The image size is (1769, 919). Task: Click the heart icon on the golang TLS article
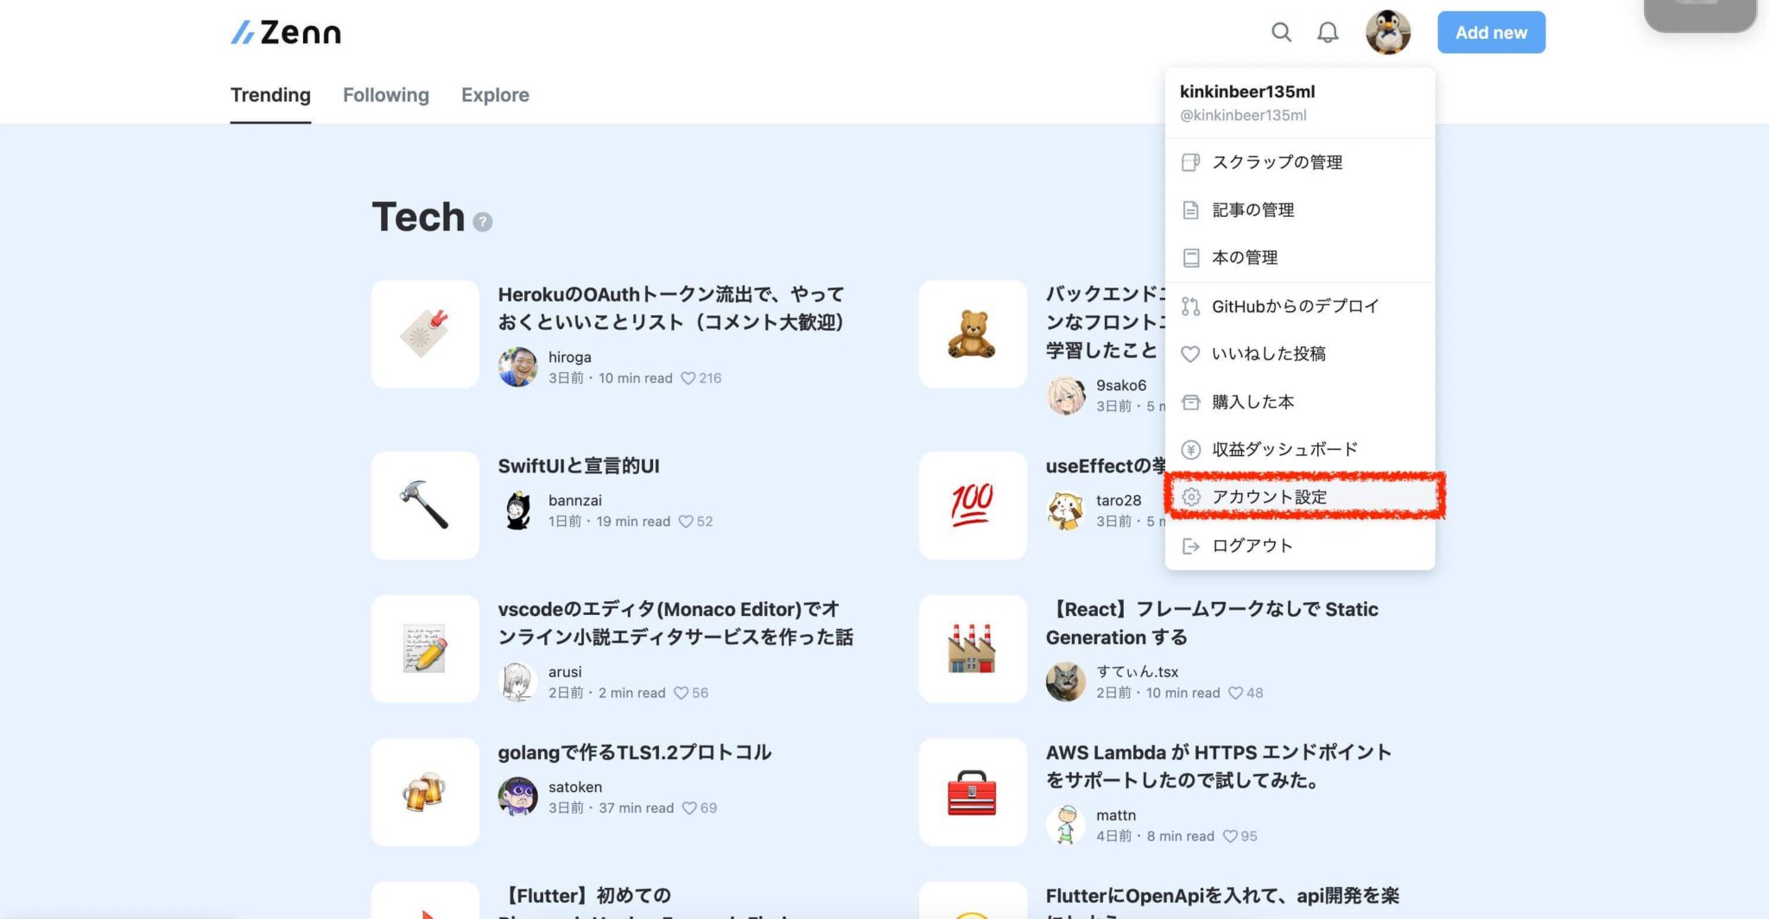(690, 808)
